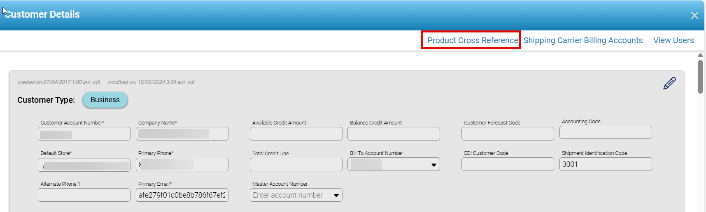Focus the Total Credit Line field

pyautogui.click(x=296, y=165)
